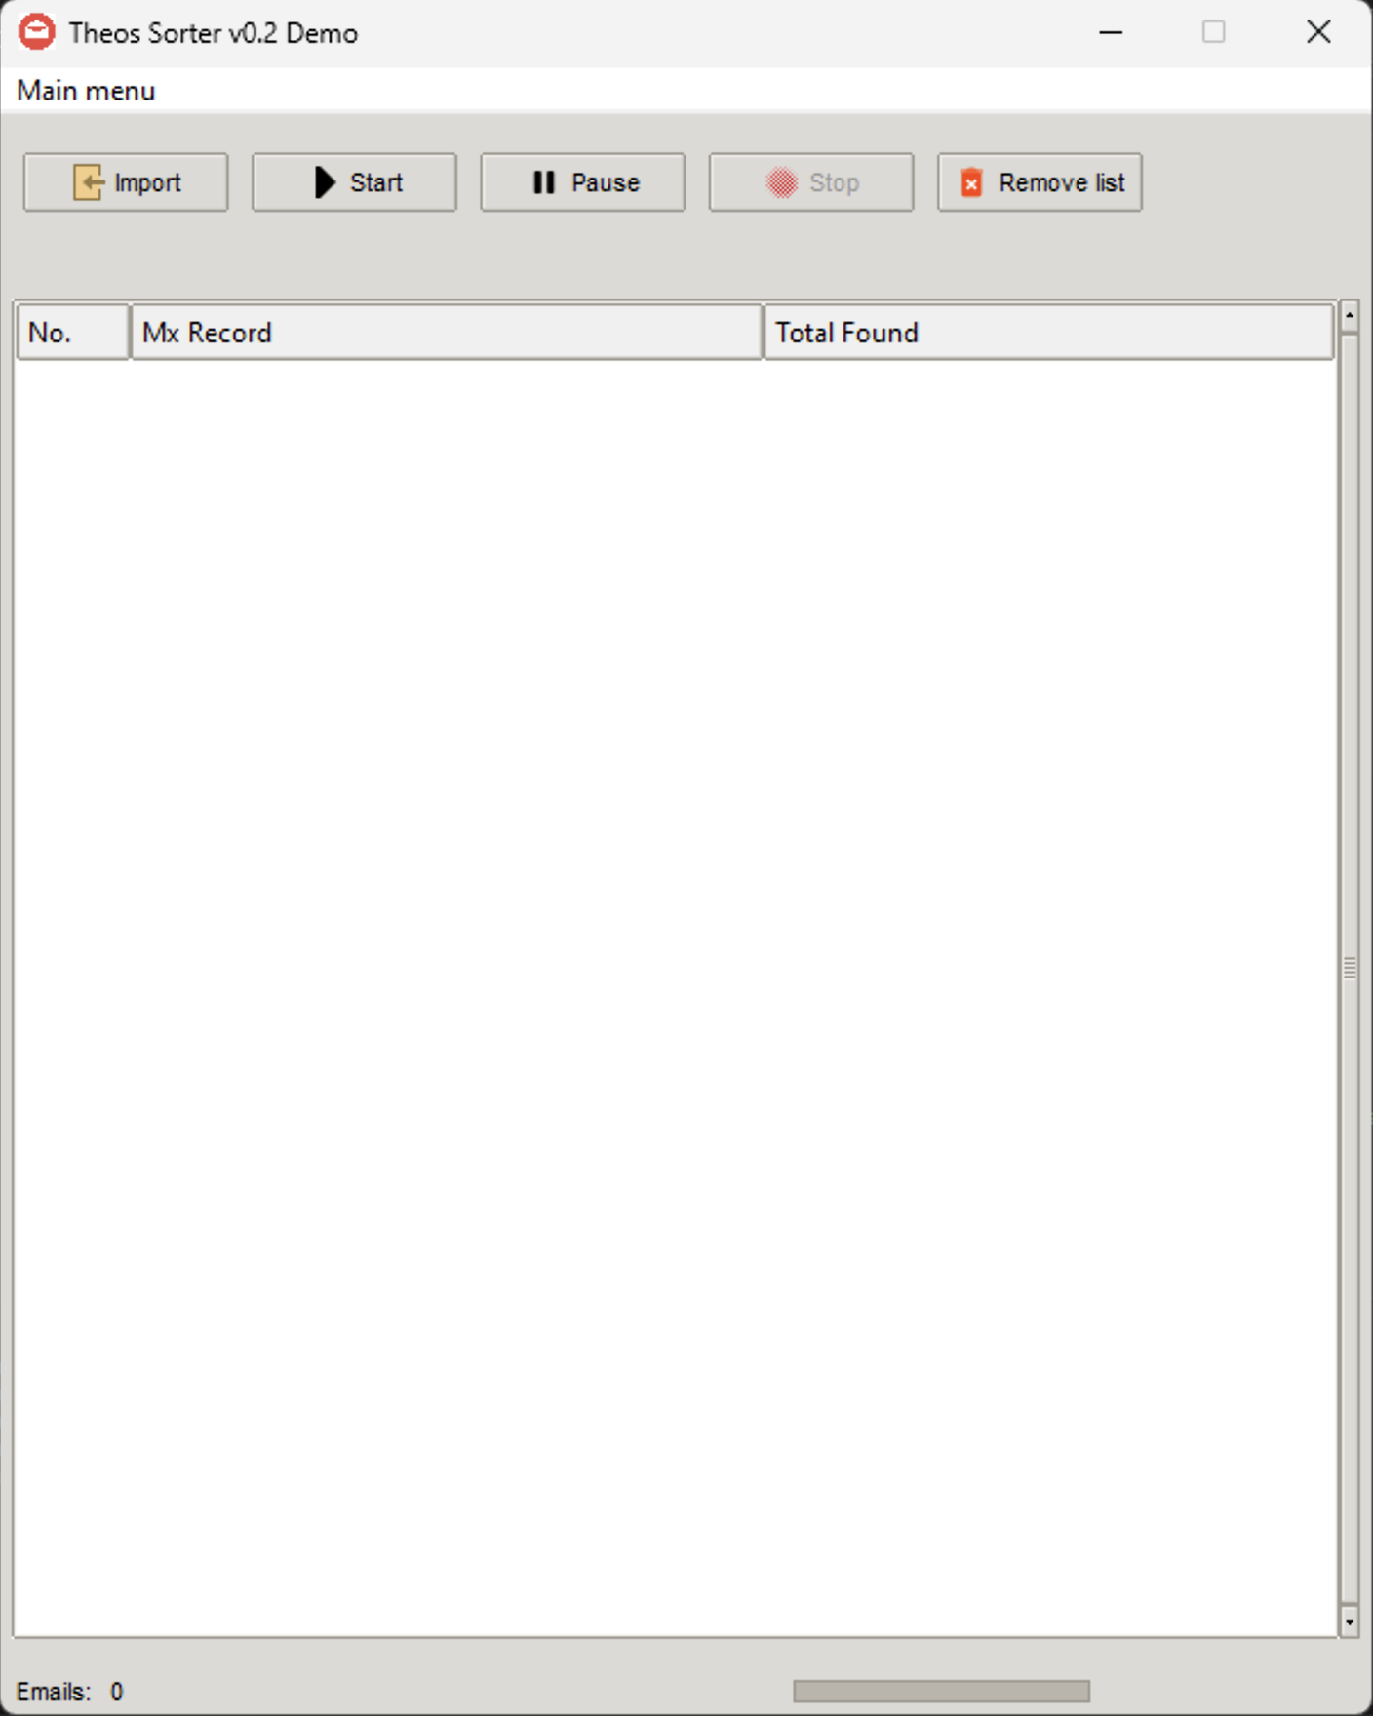Screen dimensions: 1373x1716
Task: Click the disabled maximize window button
Action: click(1214, 32)
